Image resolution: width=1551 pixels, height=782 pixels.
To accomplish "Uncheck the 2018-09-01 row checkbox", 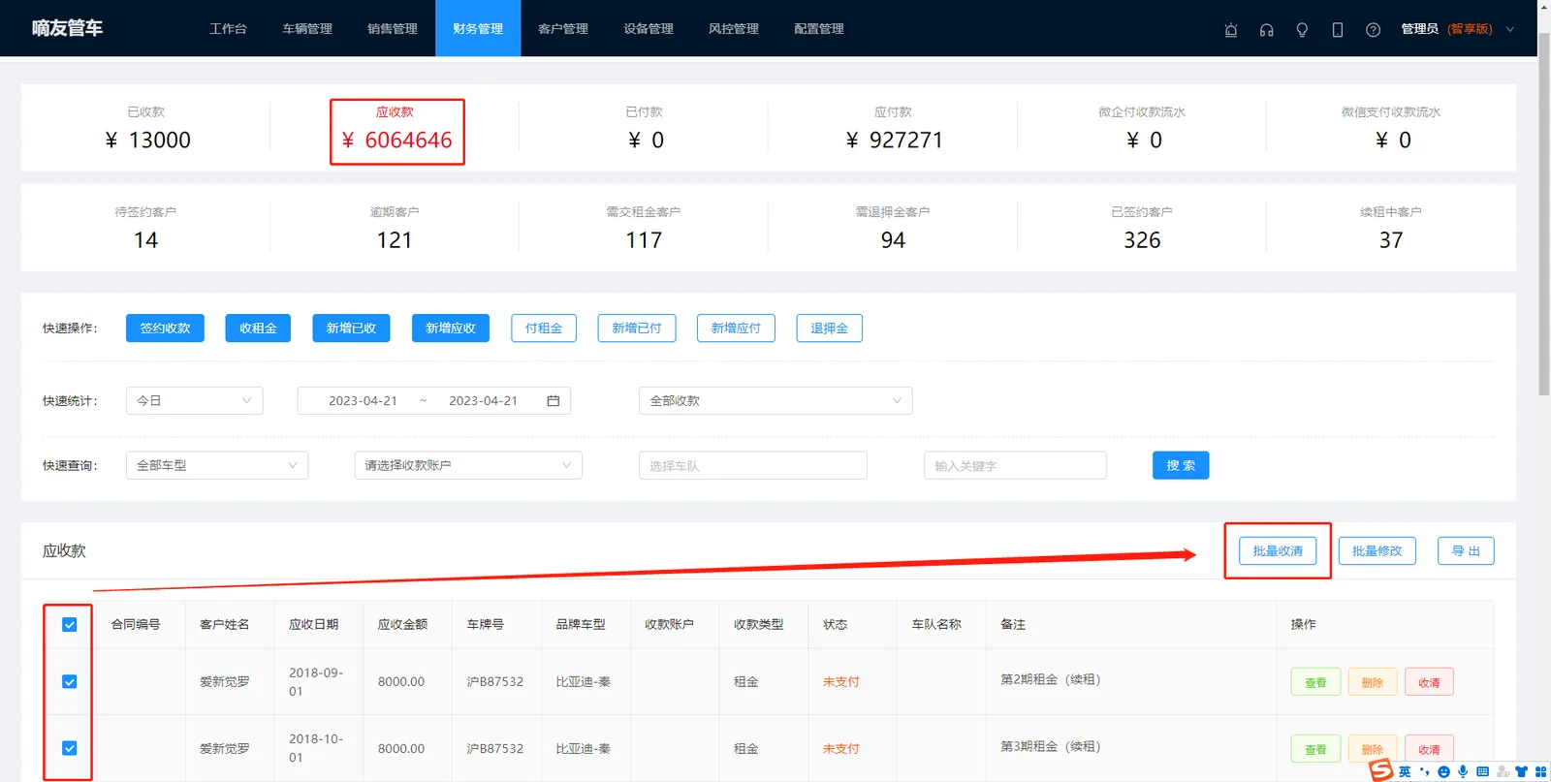I will point(70,681).
